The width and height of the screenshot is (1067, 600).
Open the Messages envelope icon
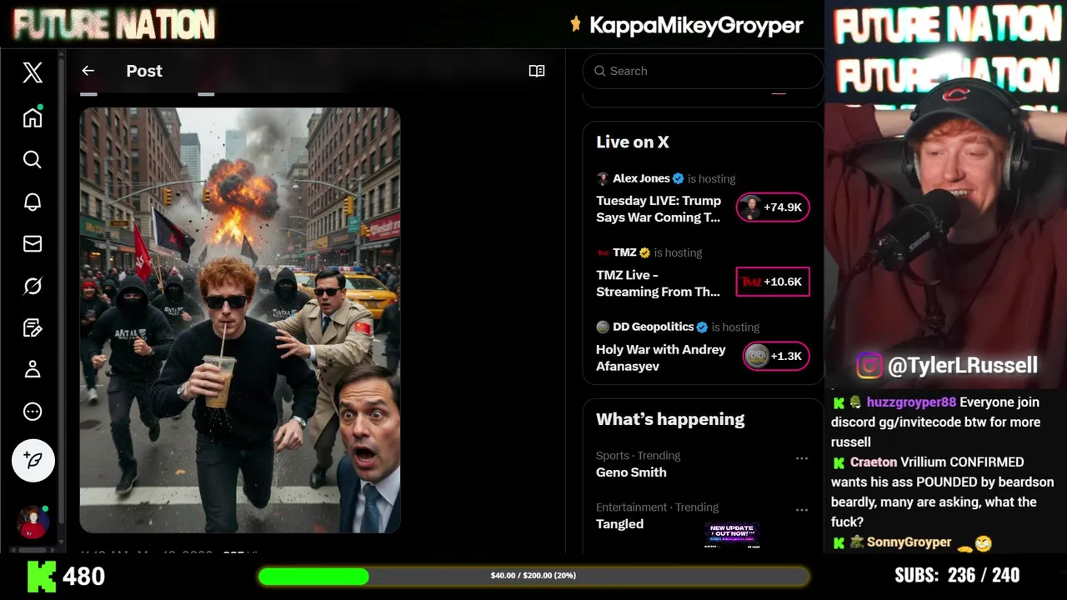[x=33, y=243]
